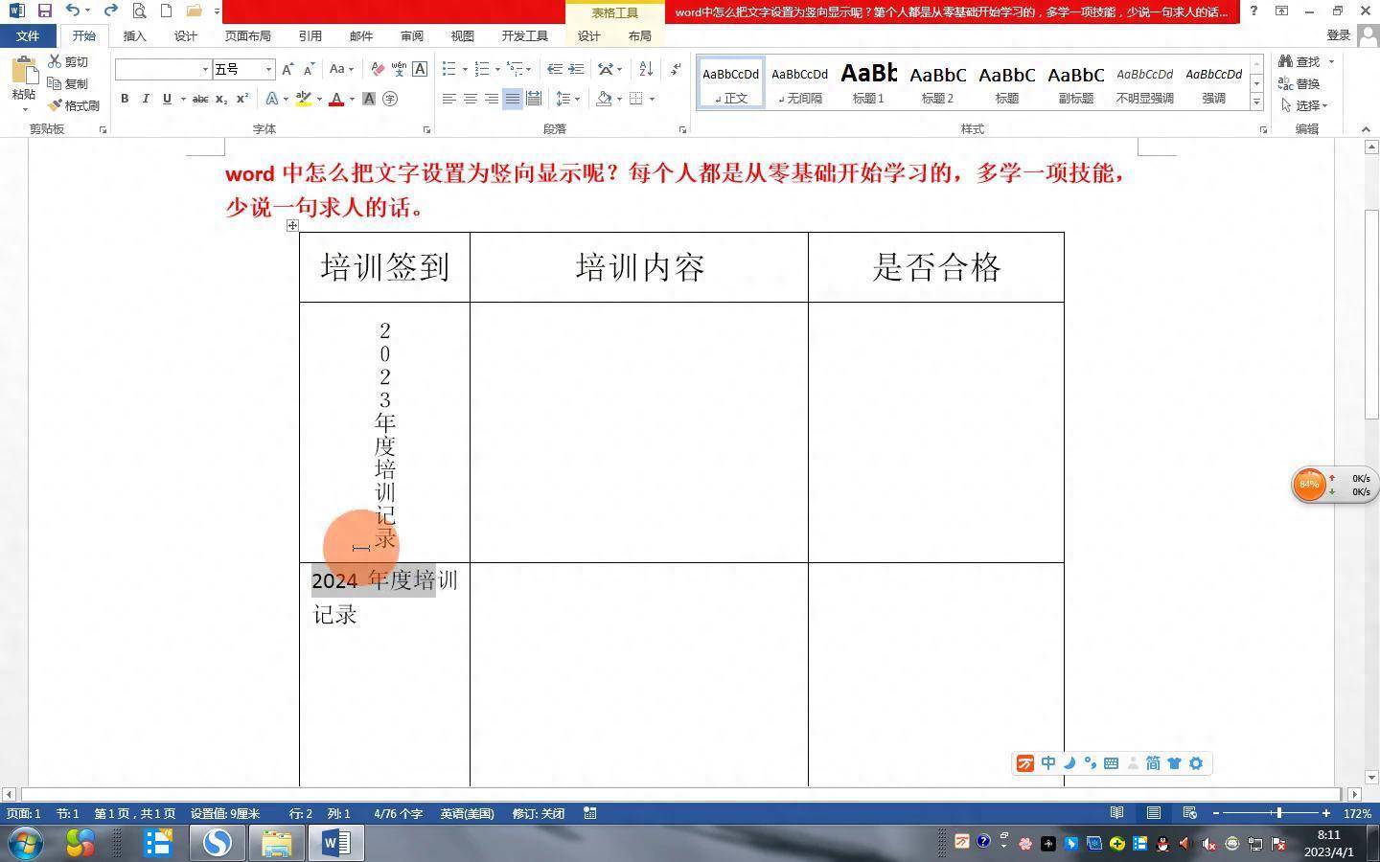Switch to the 插入 ribbon tab
Image resolution: width=1380 pixels, height=862 pixels.
(134, 35)
